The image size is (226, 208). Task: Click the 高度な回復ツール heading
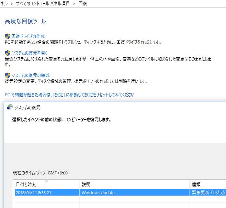[26, 21]
